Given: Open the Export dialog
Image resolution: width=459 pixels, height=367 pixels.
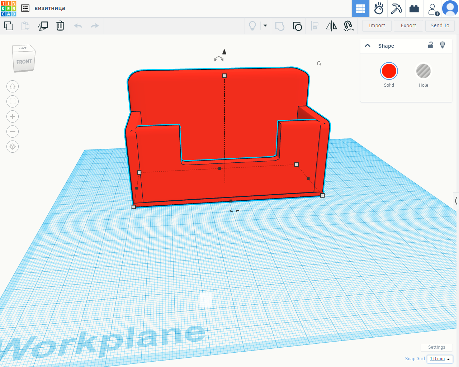Looking at the screenshot, I should [x=408, y=25].
